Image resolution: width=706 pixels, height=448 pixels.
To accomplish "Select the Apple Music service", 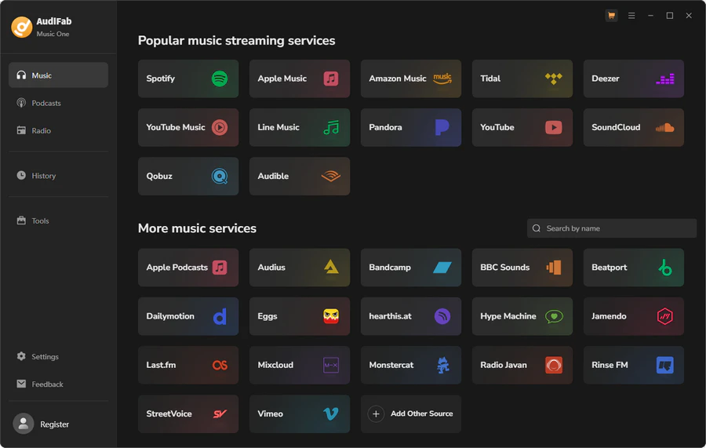I will coord(300,78).
